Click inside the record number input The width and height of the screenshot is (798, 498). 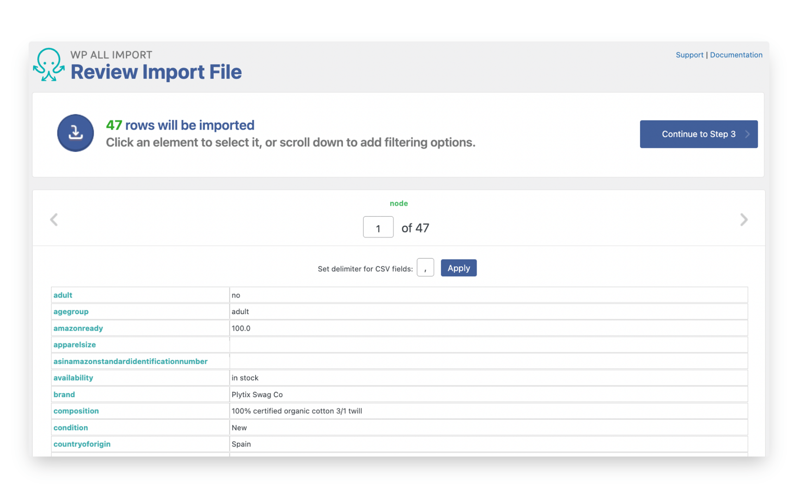pos(378,227)
